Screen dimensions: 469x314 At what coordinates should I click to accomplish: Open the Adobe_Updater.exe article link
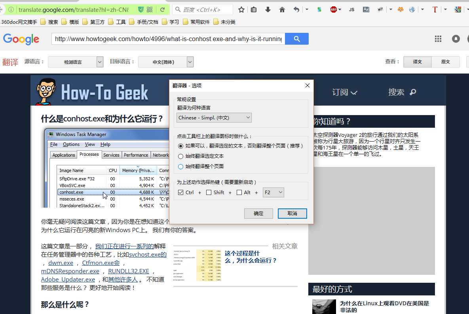click(x=68, y=280)
